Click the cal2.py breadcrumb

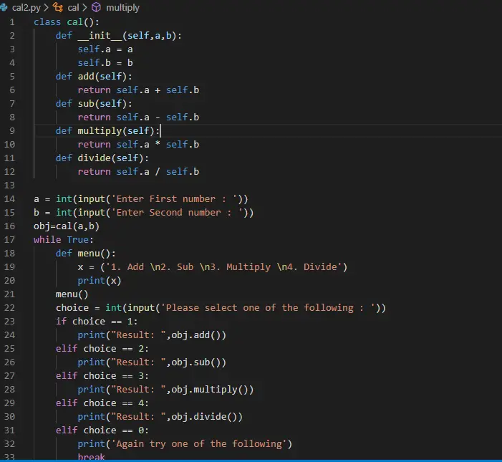[26, 7]
